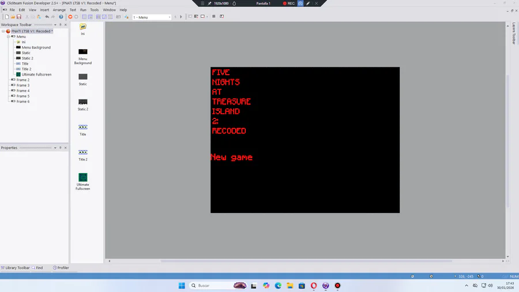This screenshot has width=519, height=292.
Task: Open the dropdown arrow beside the frame-view icon
Action: pyautogui.click(x=207, y=17)
